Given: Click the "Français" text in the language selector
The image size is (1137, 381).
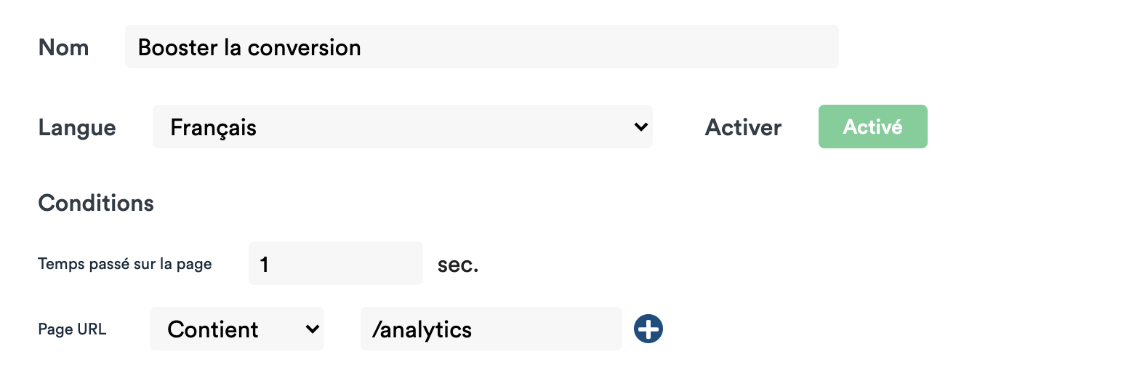Looking at the screenshot, I should coord(213,128).
